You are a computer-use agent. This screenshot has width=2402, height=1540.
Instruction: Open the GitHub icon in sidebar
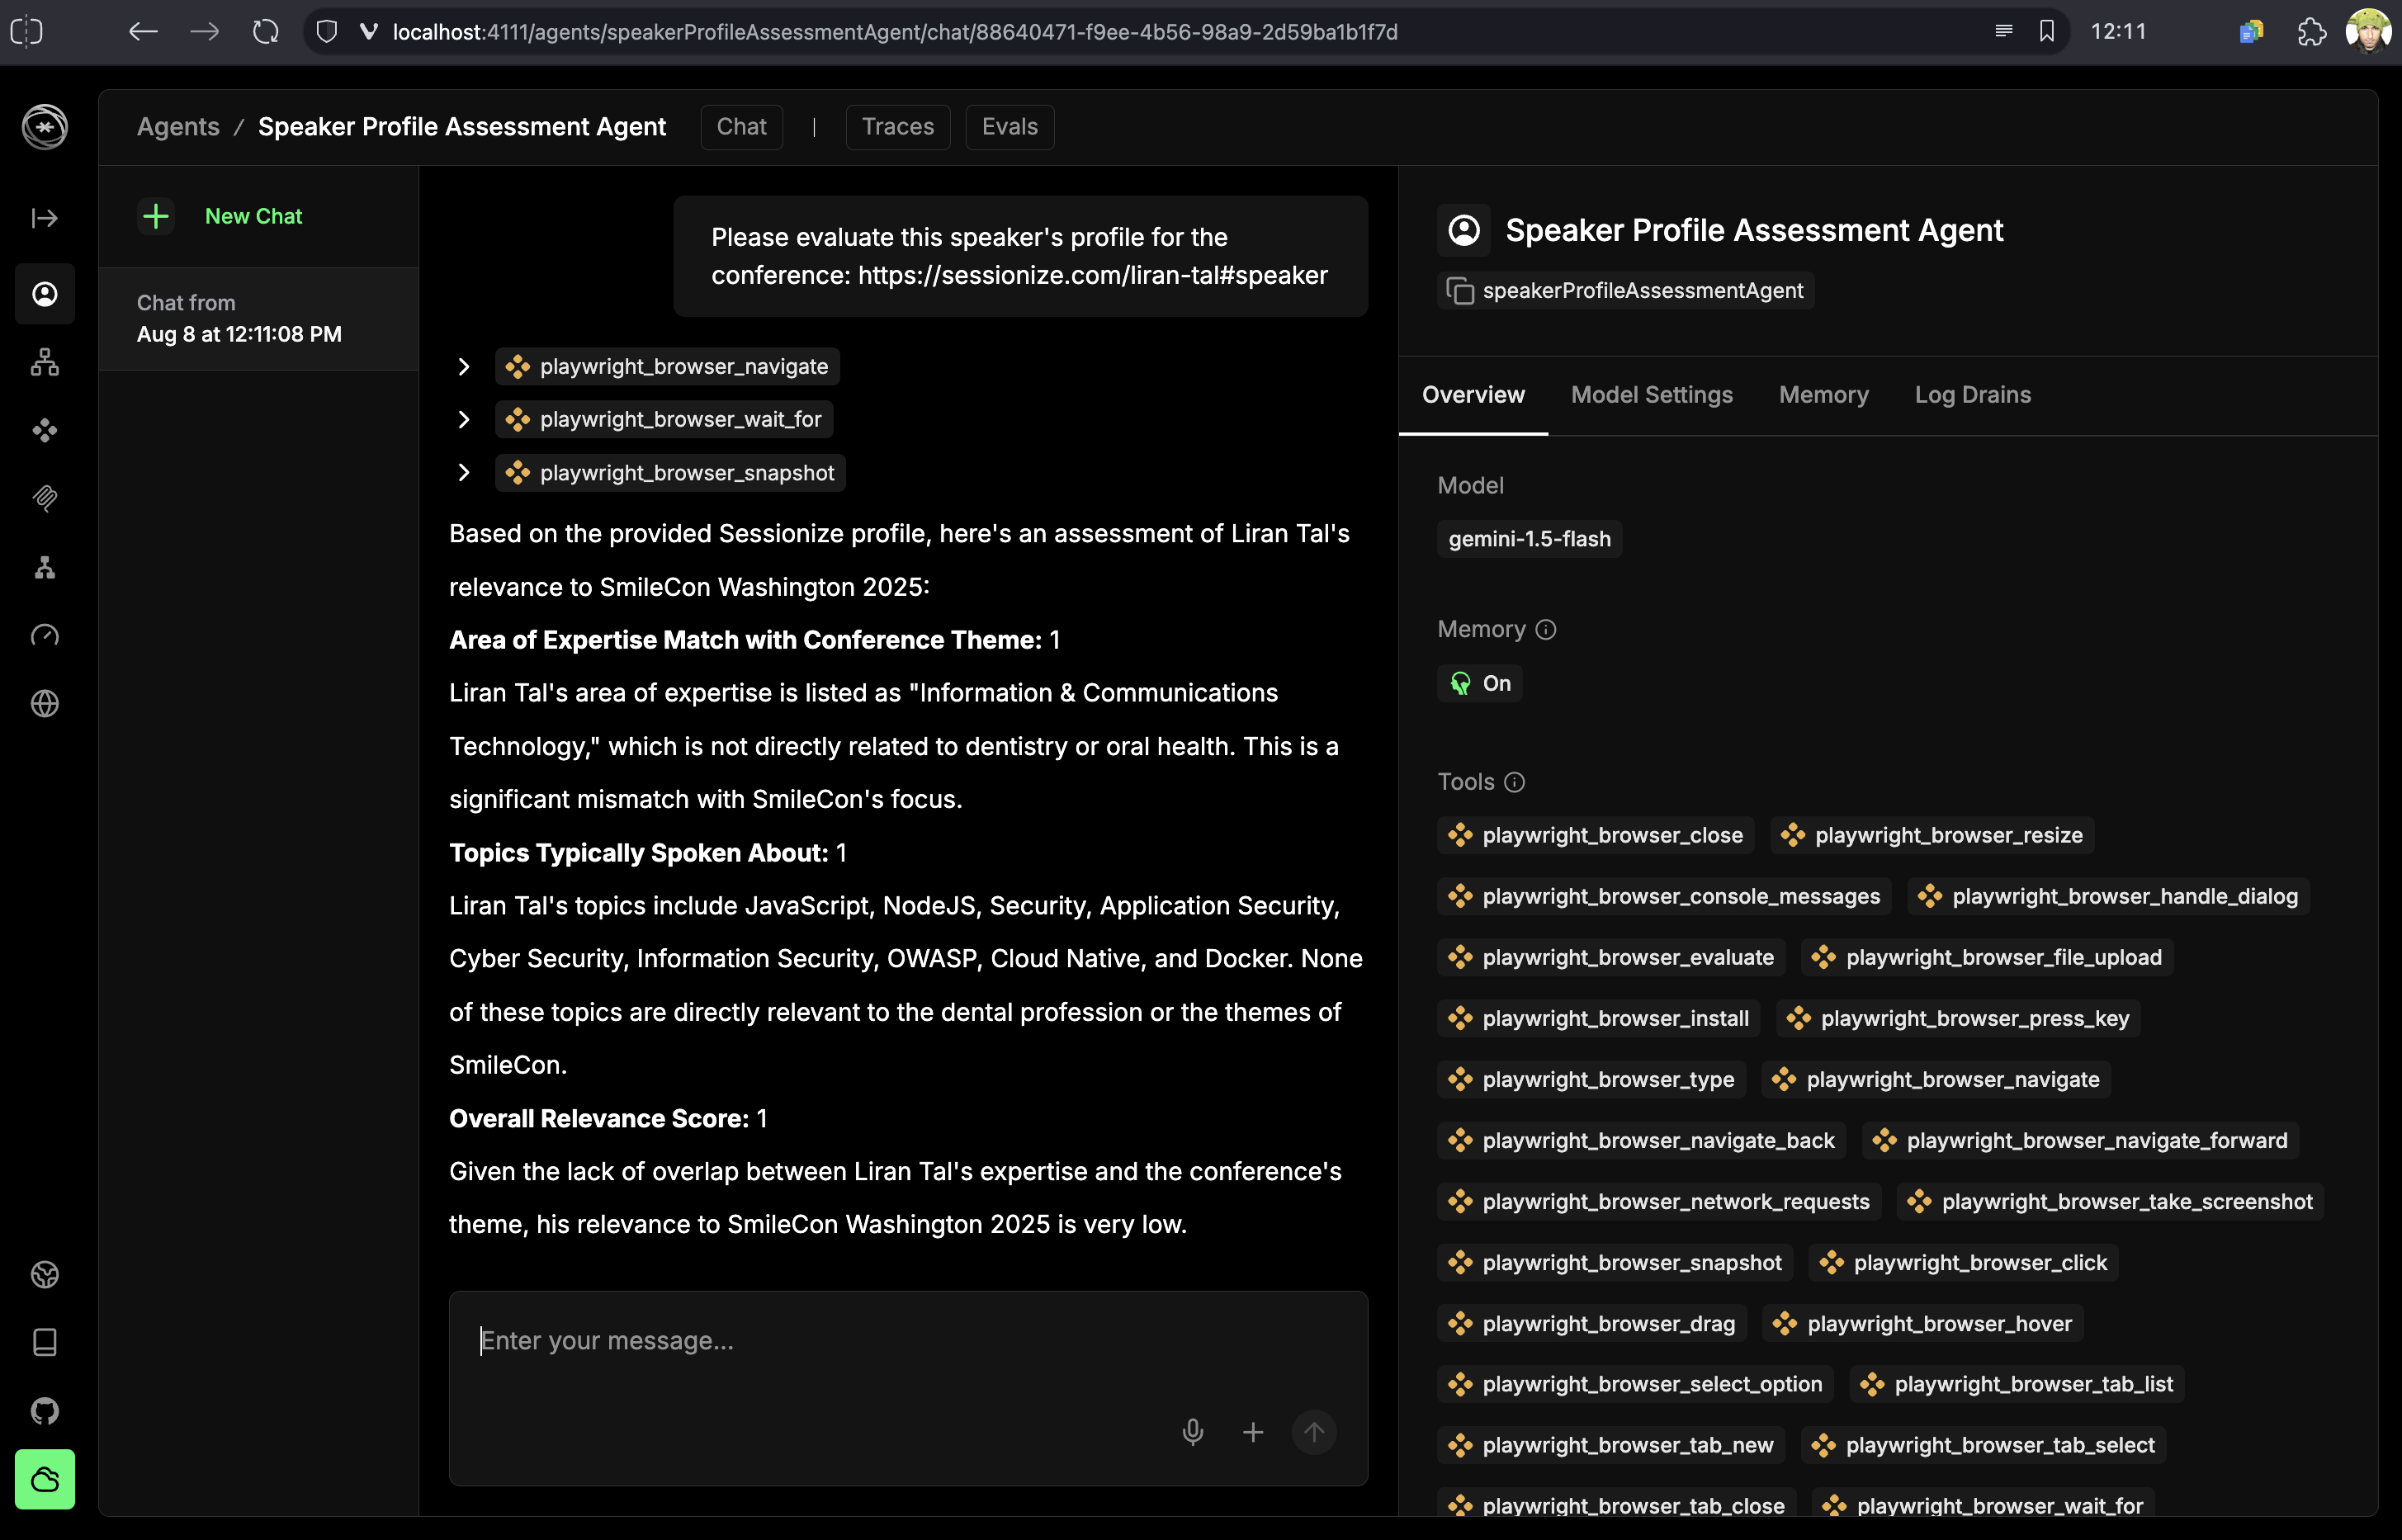pyautogui.click(x=45, y=1411)
